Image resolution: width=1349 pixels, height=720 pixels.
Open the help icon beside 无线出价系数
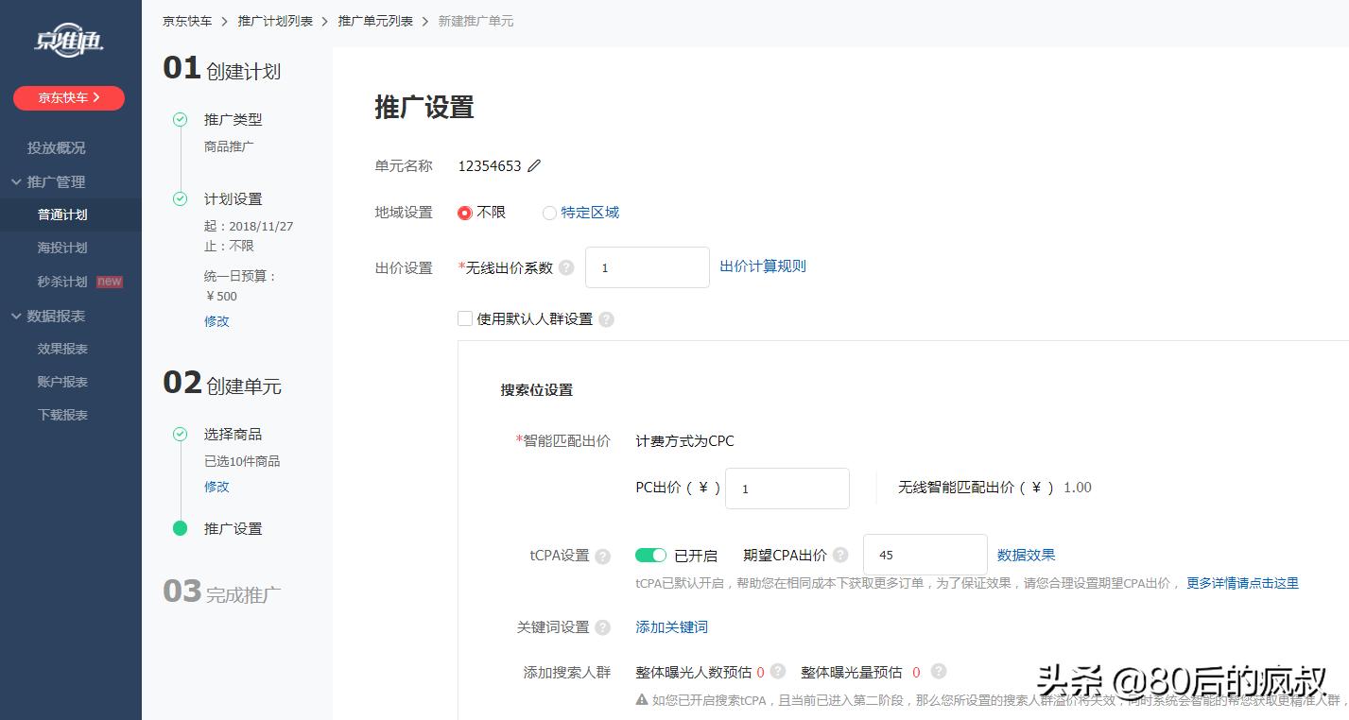[x=565, y=267]
